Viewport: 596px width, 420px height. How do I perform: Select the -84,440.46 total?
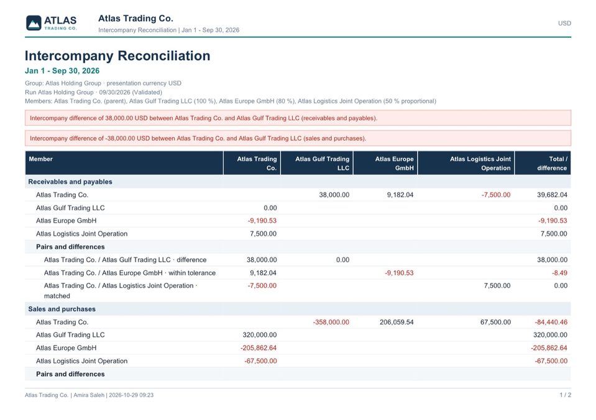(x=551, y=322)
